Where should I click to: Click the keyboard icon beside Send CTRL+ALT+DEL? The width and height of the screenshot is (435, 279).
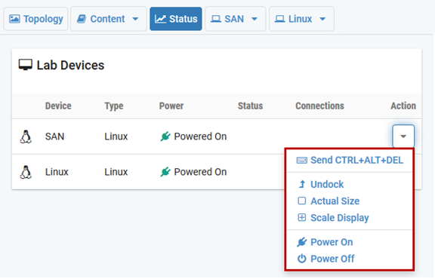pos(302,161)
